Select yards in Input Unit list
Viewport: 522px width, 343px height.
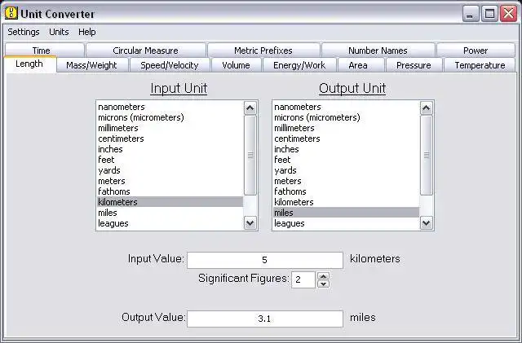click(170, 170)
